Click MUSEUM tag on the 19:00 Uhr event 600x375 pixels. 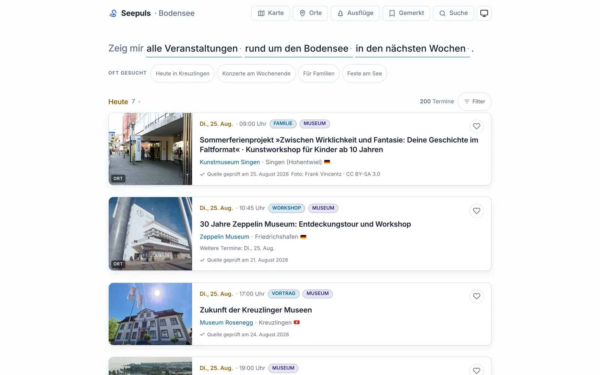click(x=283, y=368)
